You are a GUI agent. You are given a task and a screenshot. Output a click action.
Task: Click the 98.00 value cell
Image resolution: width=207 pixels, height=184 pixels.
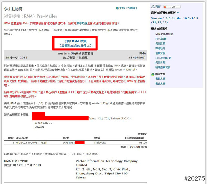(x=143, y=143)
